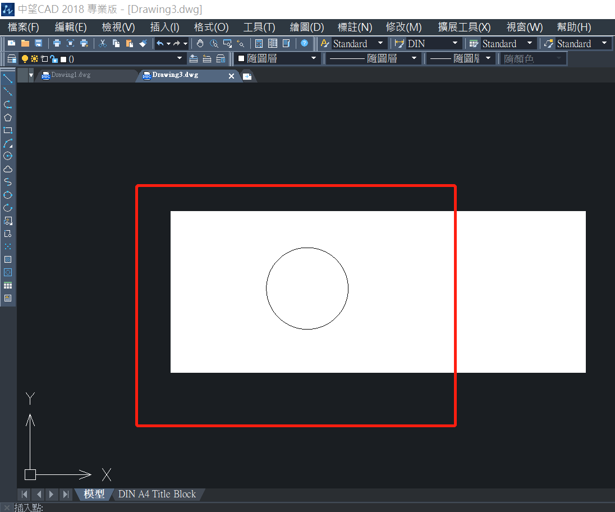Screen dimensions: 615x512
Task: Open the Standard table style dropdown
Action: [530, 43]
